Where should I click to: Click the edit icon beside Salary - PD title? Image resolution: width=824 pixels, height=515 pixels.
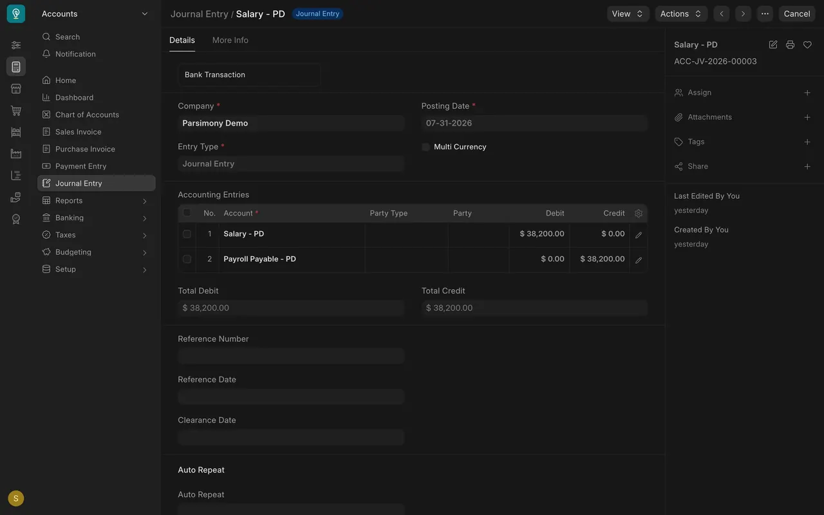pos(773,45)
